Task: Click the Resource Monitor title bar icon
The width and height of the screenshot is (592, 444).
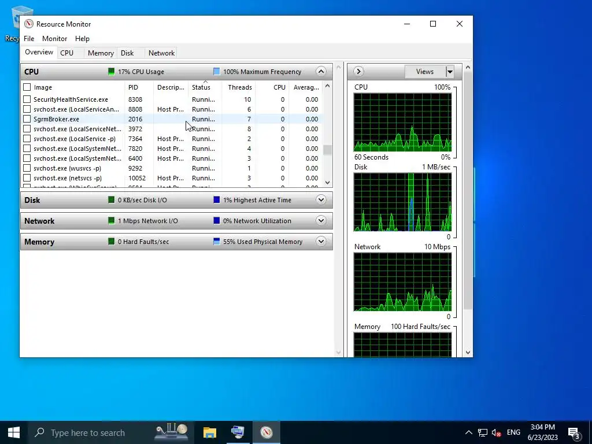Action: (29, 24)
